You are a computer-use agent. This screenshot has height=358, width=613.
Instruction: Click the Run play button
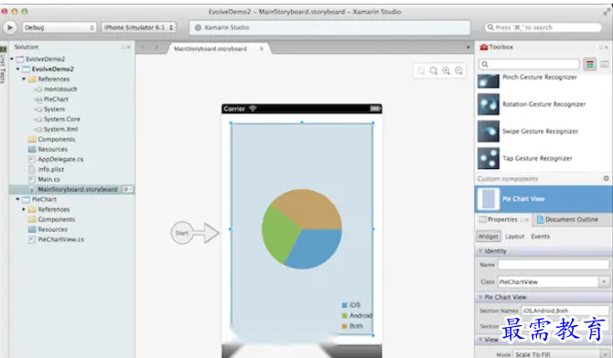point(10,27)
